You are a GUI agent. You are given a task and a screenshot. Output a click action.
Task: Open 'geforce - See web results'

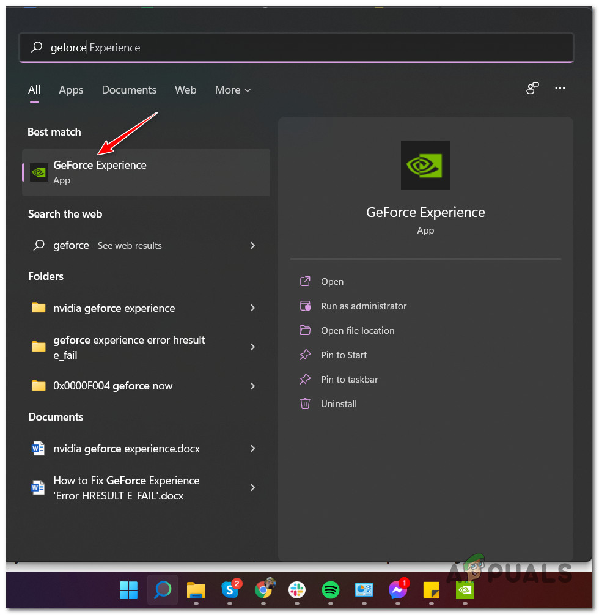click(146, 246)
